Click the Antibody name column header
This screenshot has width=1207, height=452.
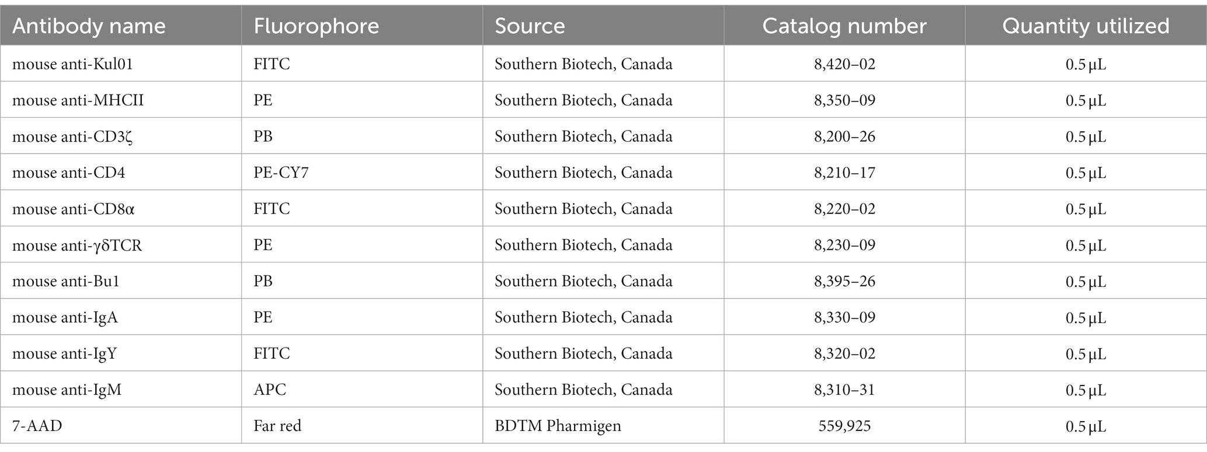click(89, 26)
